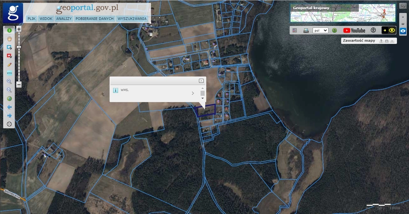
Task: Open the YouTube link
Action: pyautogui.click(x=354, y=30)
